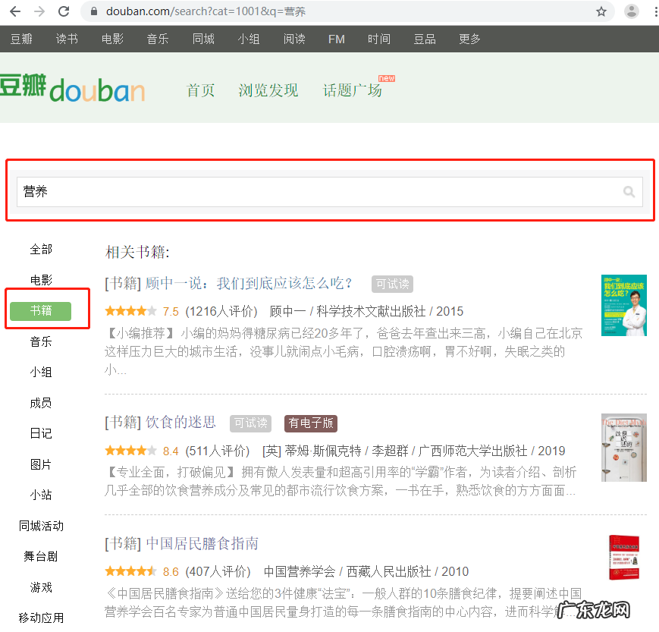The width and height of the screenshot is (659, 632).
Task: Click the 营养 search input field
Action: [319, 192]
